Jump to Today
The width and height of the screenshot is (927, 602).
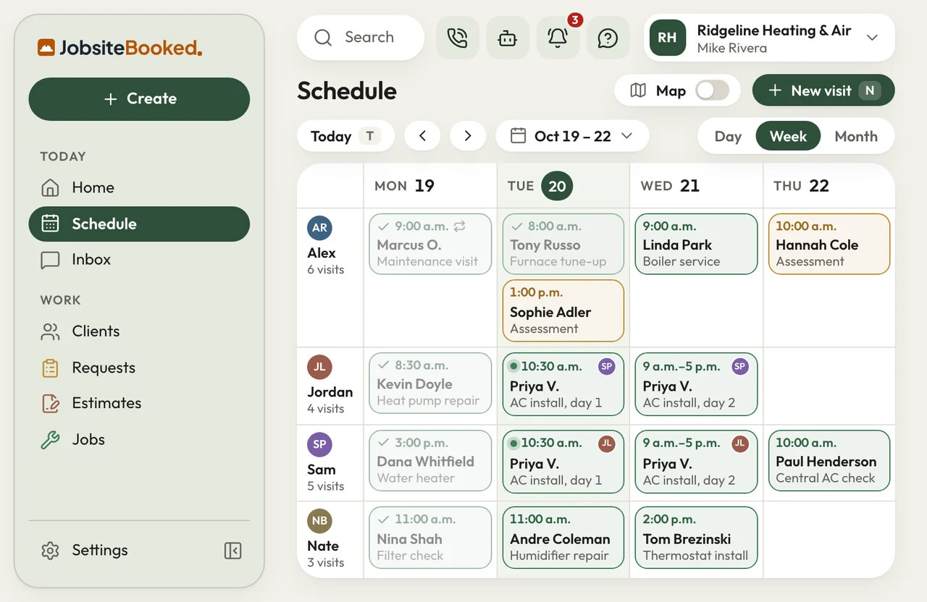(x=345, y=136)
